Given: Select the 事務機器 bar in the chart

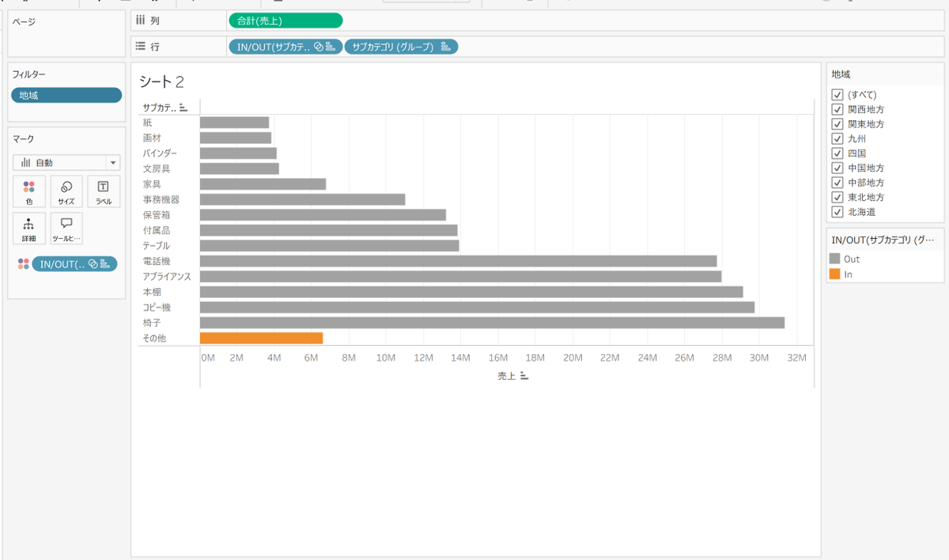Looking at the screenshot, I should 303,199.
